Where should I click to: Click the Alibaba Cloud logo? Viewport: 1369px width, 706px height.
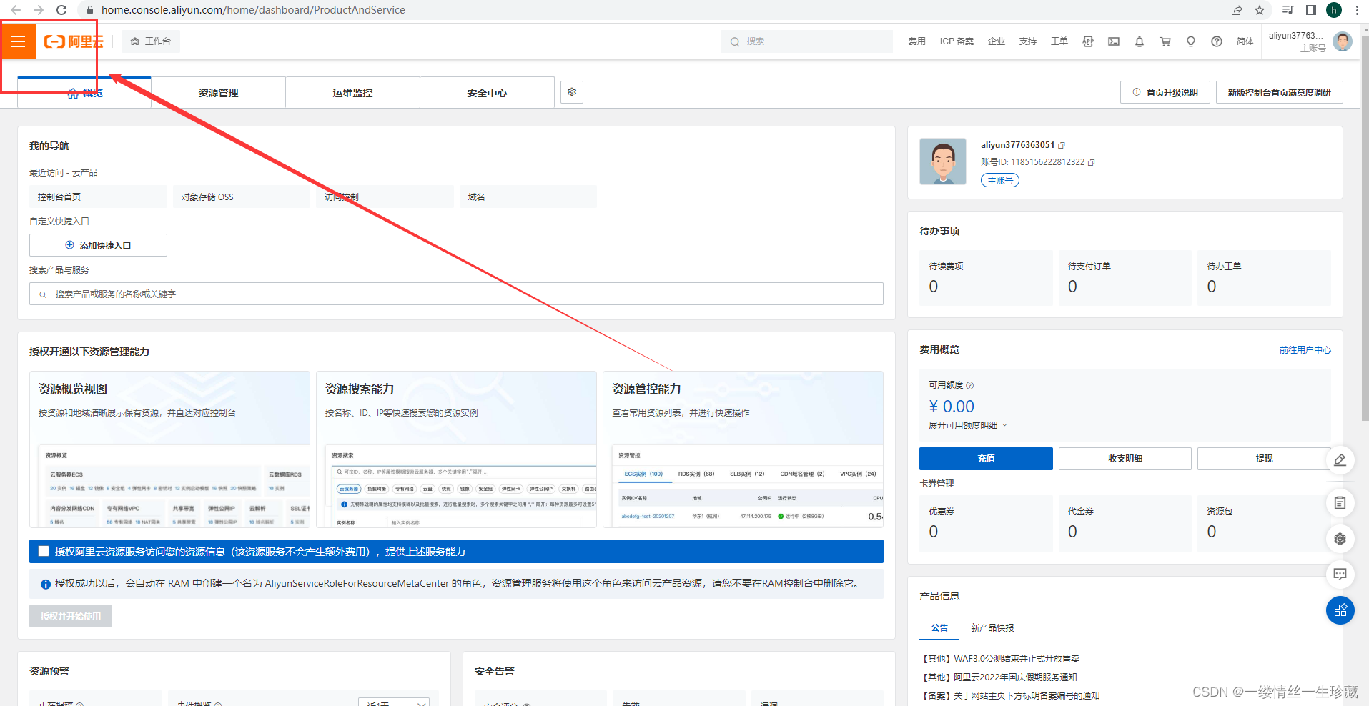click(x=74, y=41)
